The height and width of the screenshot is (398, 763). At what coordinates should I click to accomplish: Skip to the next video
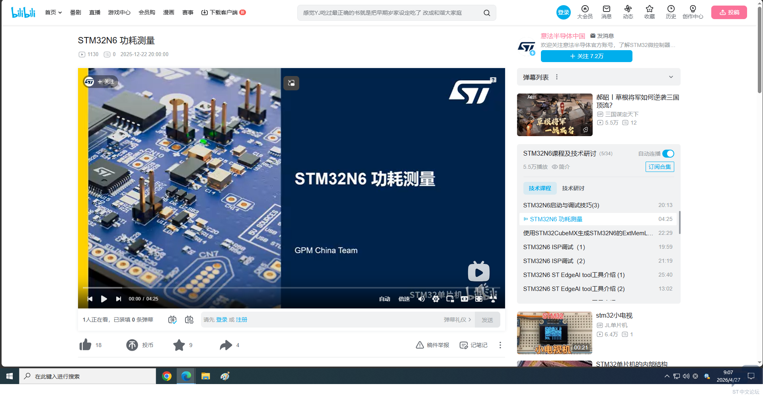(119, 299)
